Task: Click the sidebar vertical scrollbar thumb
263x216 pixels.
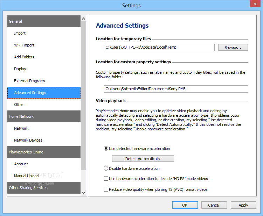Action: pyautogui.click(x=84, y=96)
